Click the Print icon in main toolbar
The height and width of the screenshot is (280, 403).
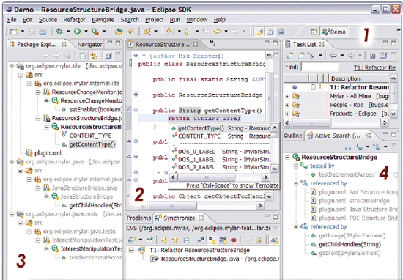point(42,32)
